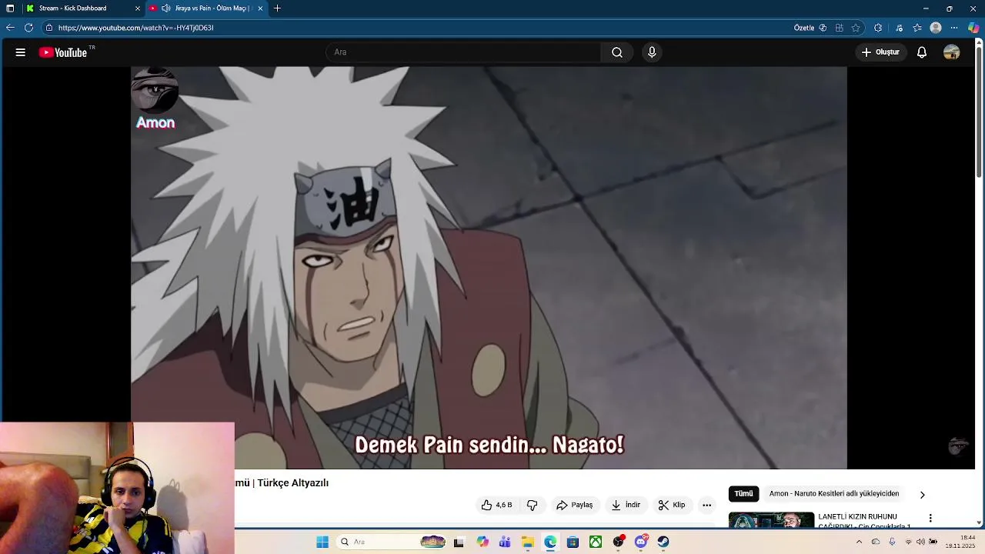Open split screen icon in address bar
The image size is (985, 554).
pos(840,28)
